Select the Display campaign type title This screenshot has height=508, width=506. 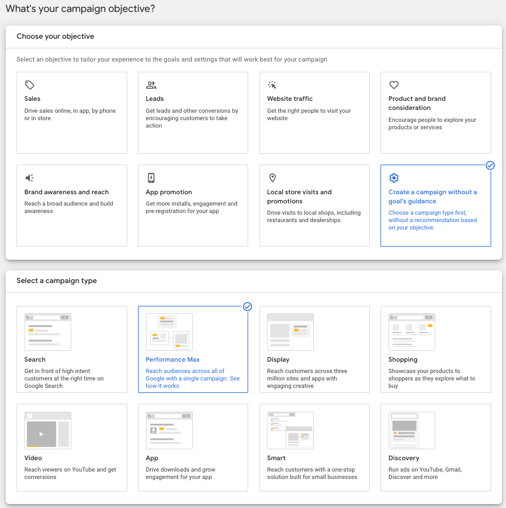[x=278, y=359]
